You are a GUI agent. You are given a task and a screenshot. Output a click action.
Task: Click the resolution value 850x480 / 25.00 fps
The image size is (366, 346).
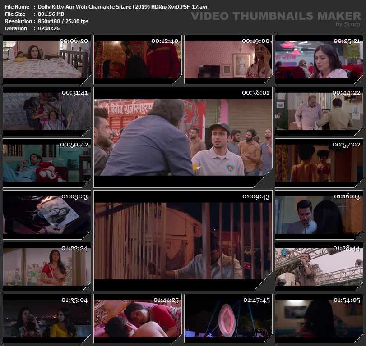(x=63, y=21)
